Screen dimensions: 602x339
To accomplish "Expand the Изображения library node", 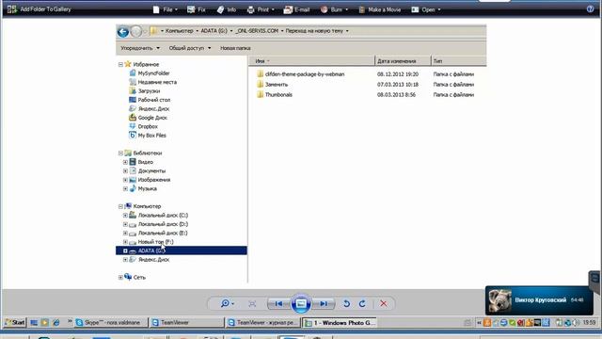I will tap(125, 180).
